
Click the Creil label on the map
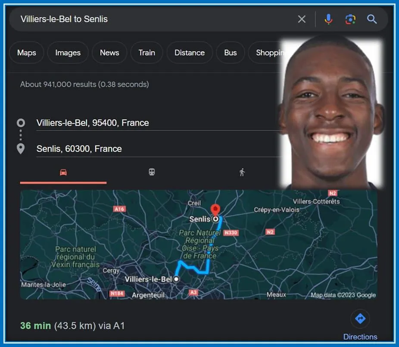coord(194,203)
